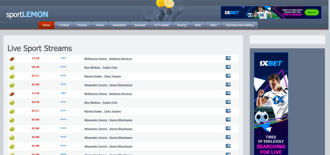Screen dimensions: 330x155
Task: Click the stream icon for the second Ben Shelton row
Action: pyautogui.click(x=228, y=102)
